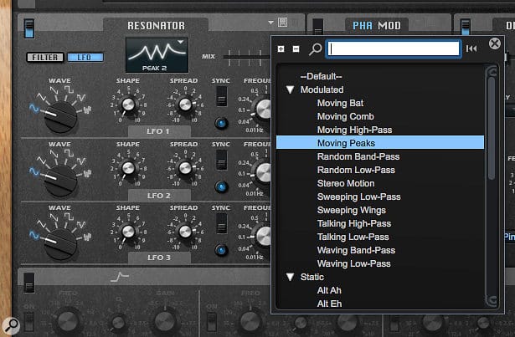Click the save preset floppy disk icon
The image size is (515, 337).
pyautogui.click(x=284, y=23)
